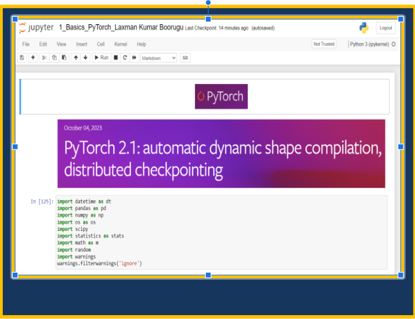The image size is (415, 319).
Task: Copy selected cells icon
Action: [x=54, y=57]
